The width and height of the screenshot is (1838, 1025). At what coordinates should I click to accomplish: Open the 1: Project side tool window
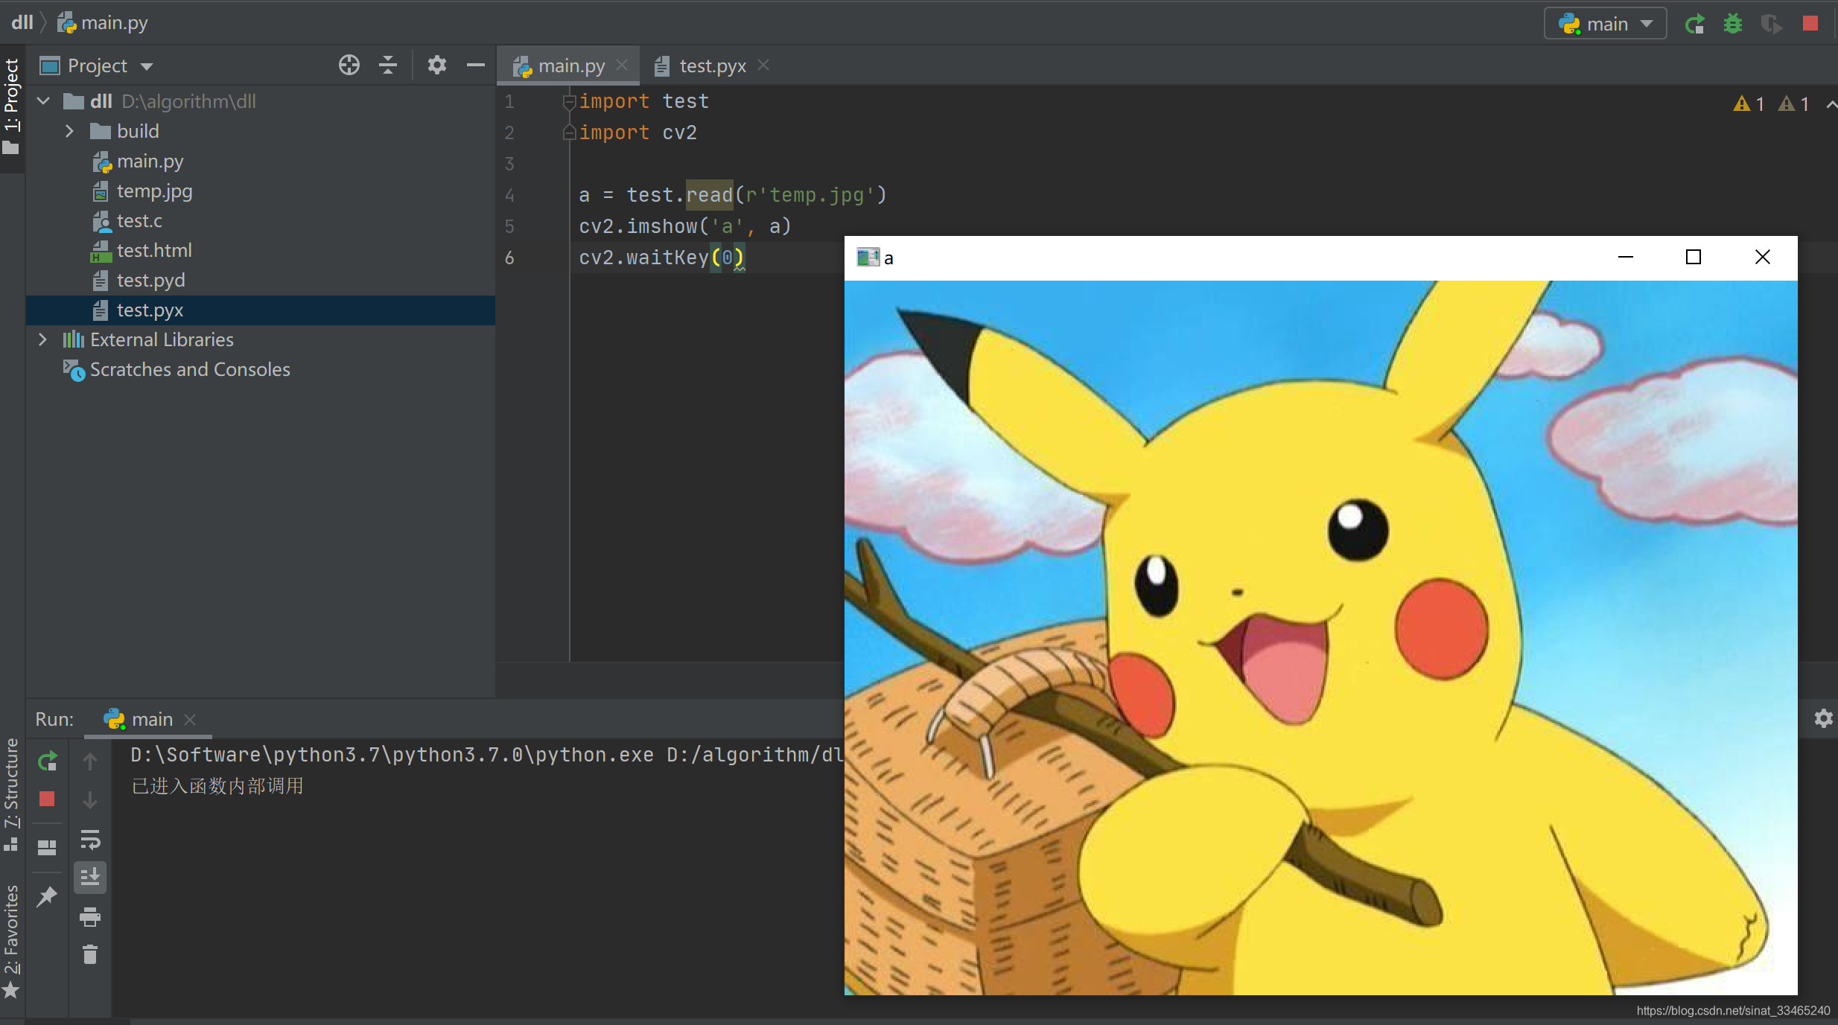click(11, 106)
